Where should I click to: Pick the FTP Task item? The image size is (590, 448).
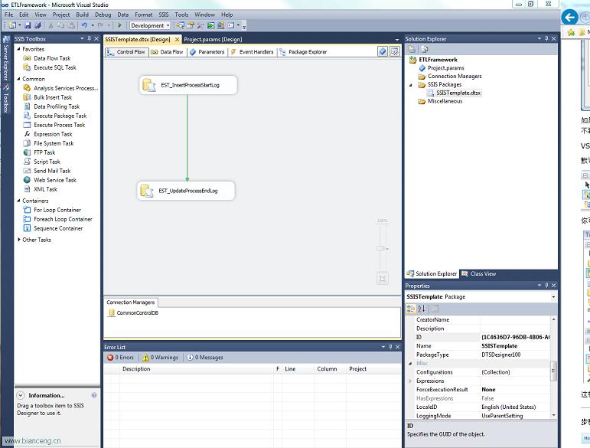44,152
